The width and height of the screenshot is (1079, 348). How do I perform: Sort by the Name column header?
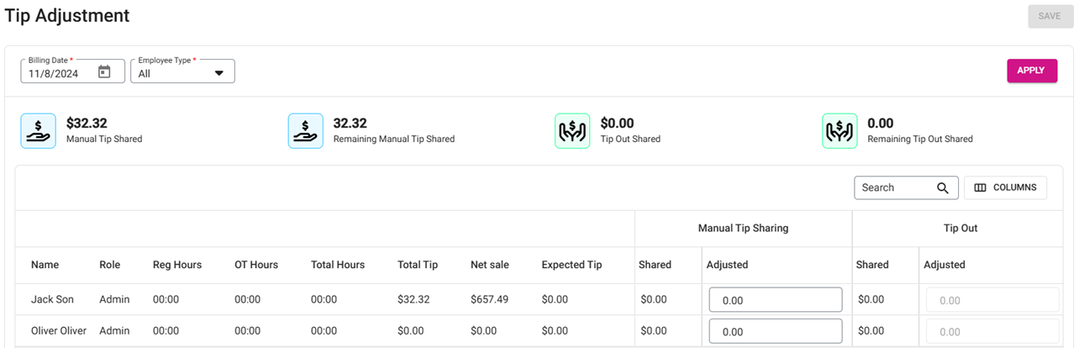pyautogui.click(x=45, y=265)
